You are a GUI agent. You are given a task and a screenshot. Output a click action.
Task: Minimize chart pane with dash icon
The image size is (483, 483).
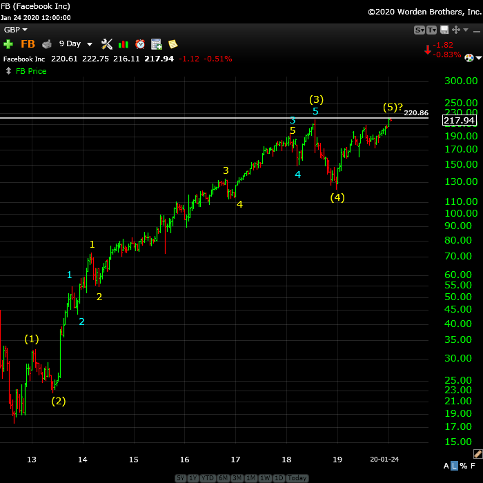[x=476, y=31]
